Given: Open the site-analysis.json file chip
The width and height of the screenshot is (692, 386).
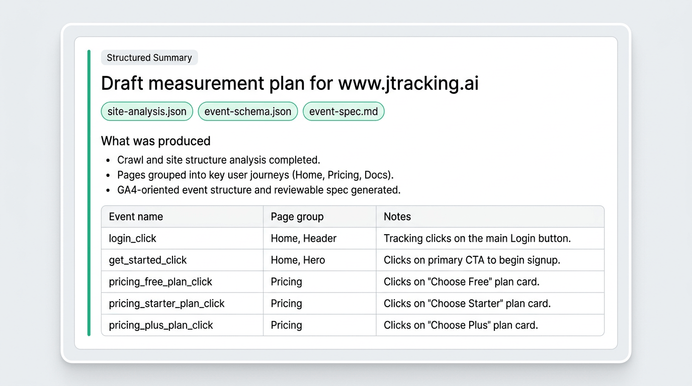Looking at the screenshot, I should [147, 111].
